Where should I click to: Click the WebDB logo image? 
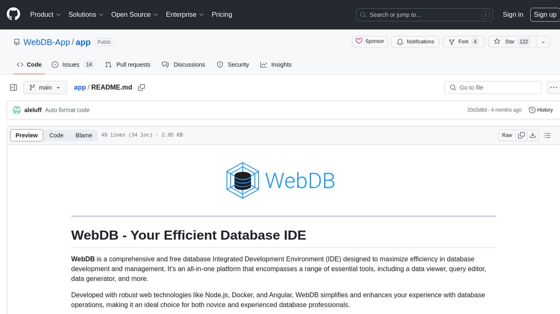pos(280,181)
